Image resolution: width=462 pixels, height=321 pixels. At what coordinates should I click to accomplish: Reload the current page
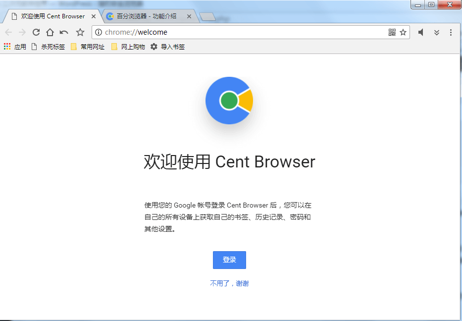(x=36, y=32)
